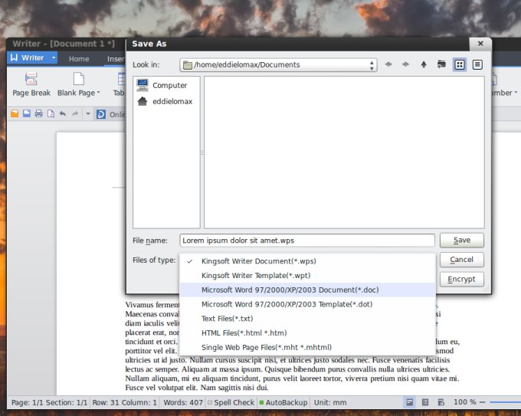Screen dimensions: 521x416
Task: Toggle the Spell Check checkbox in status bar
Action: point(210,403)
